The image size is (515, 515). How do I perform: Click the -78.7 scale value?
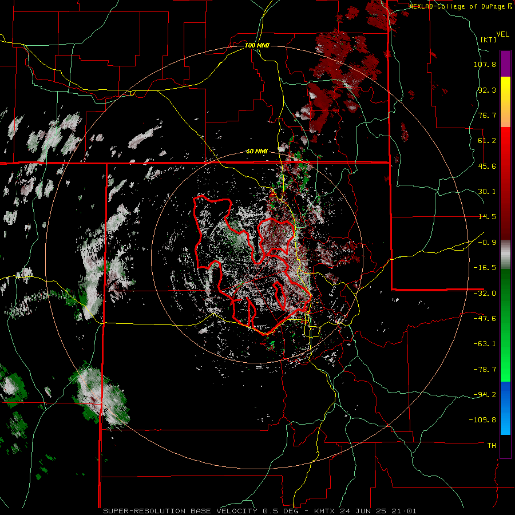click(485, 370)
